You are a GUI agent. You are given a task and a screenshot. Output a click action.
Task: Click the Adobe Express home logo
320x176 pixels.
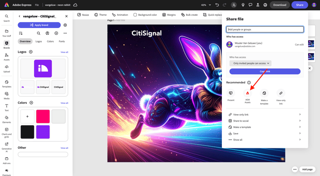click(x=7, y=5)
